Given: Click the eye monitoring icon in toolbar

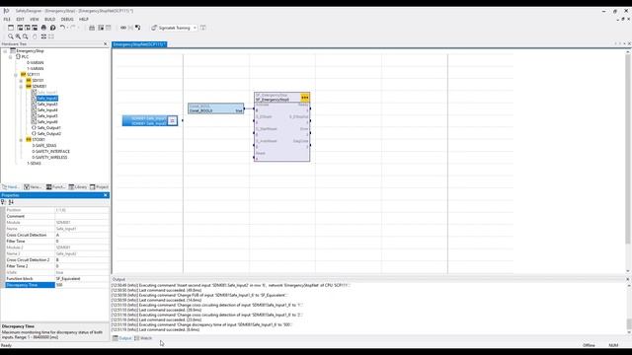Looking at the screenshot, I should click(x=123, y=28).
